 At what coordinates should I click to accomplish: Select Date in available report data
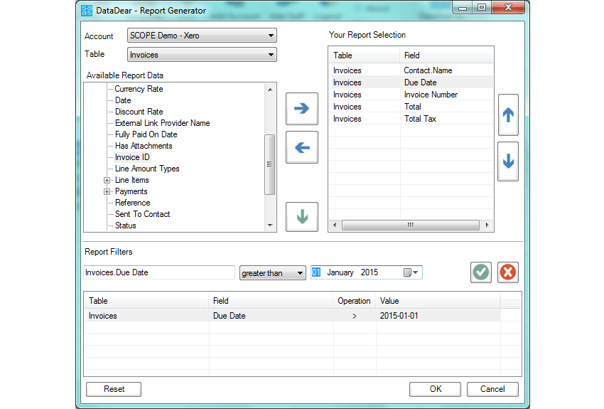pos(123,100)
